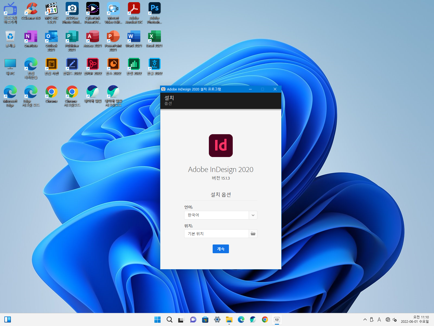The height and width of the screenshot is (326, 434).
Task: Select 한쇼 2022 desktop icon
Action: [x=113, y=66]
